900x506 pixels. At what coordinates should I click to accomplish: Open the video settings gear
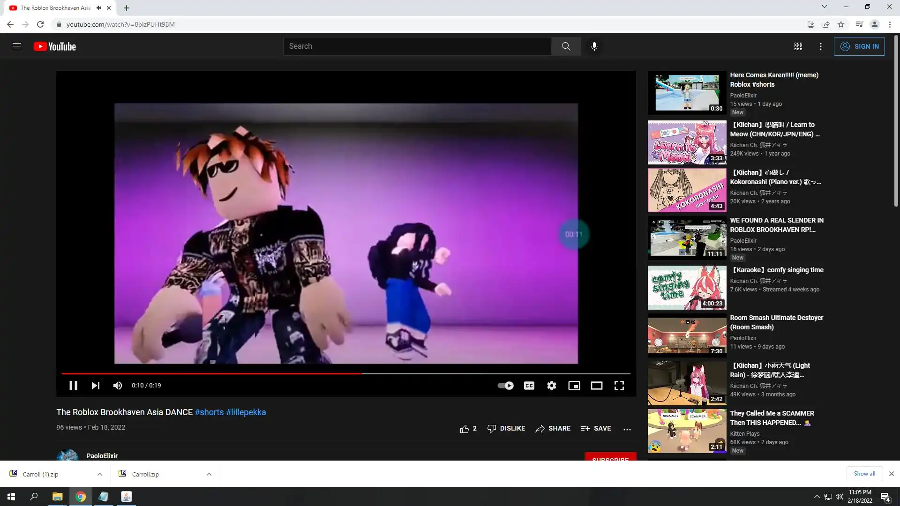coord(552,386)
